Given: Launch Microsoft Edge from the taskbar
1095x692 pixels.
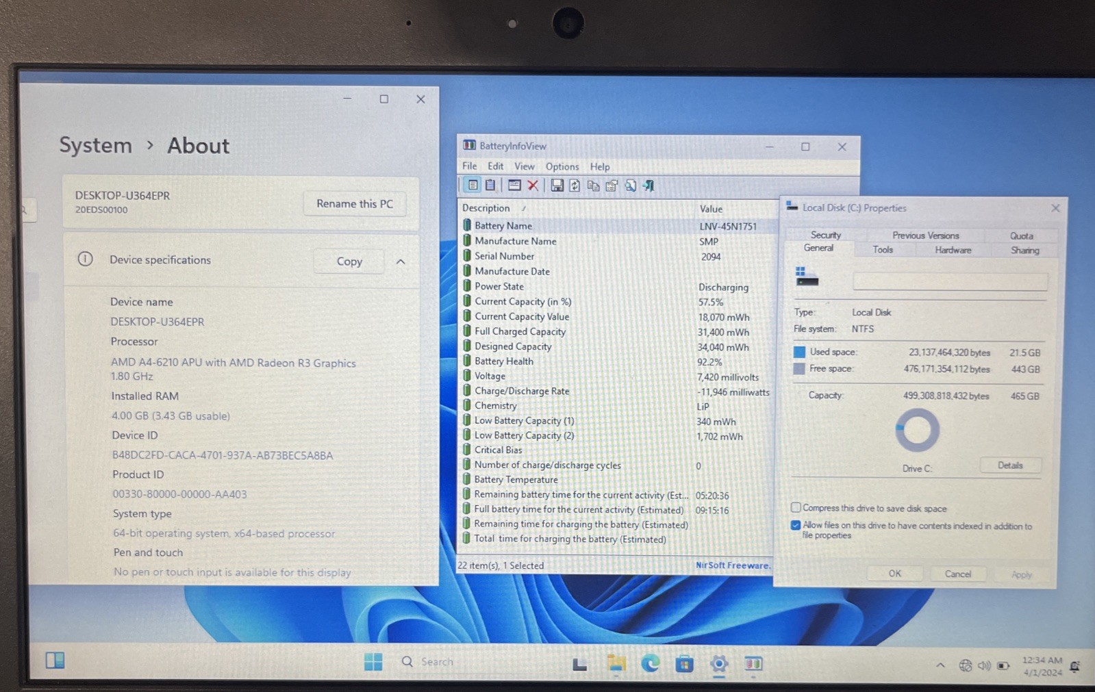Looking at the screenshot, I should (650, 663).
